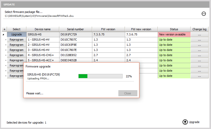
Task: Select serial number D00D34052B cell
Action: click(x=76, y=60)
